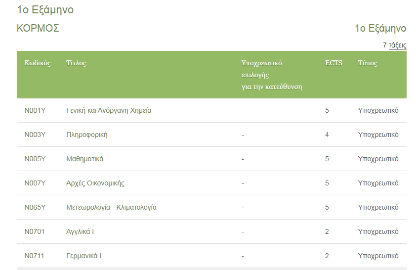Click the 7 τάξεις label
Image resolution: width=416 pixels, height=270 pixels.
click(x=394, y=45)
